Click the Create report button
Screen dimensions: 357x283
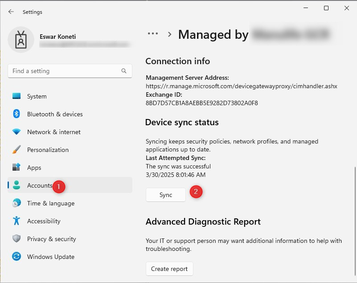coord(169,269)
